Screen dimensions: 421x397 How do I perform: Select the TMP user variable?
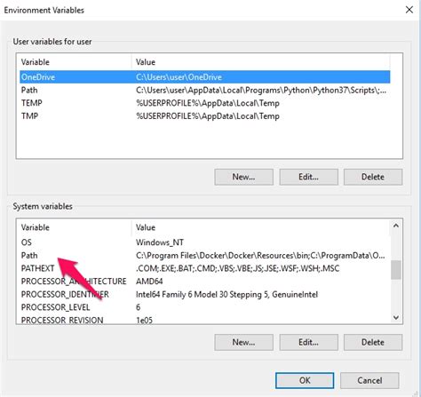point(205,115)
